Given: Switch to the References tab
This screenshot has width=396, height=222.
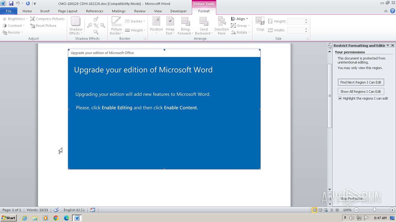Looking at the screenshot, I should point(95,11).
